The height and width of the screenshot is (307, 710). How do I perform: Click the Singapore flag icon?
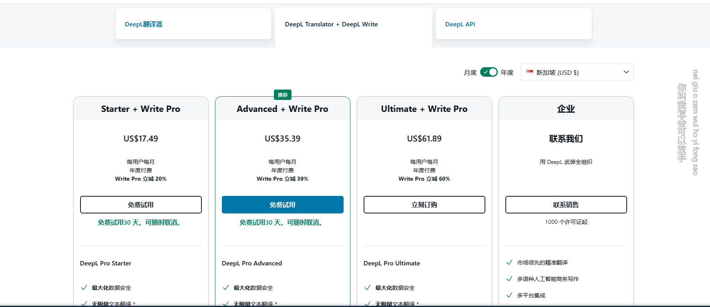coord(530,72)
